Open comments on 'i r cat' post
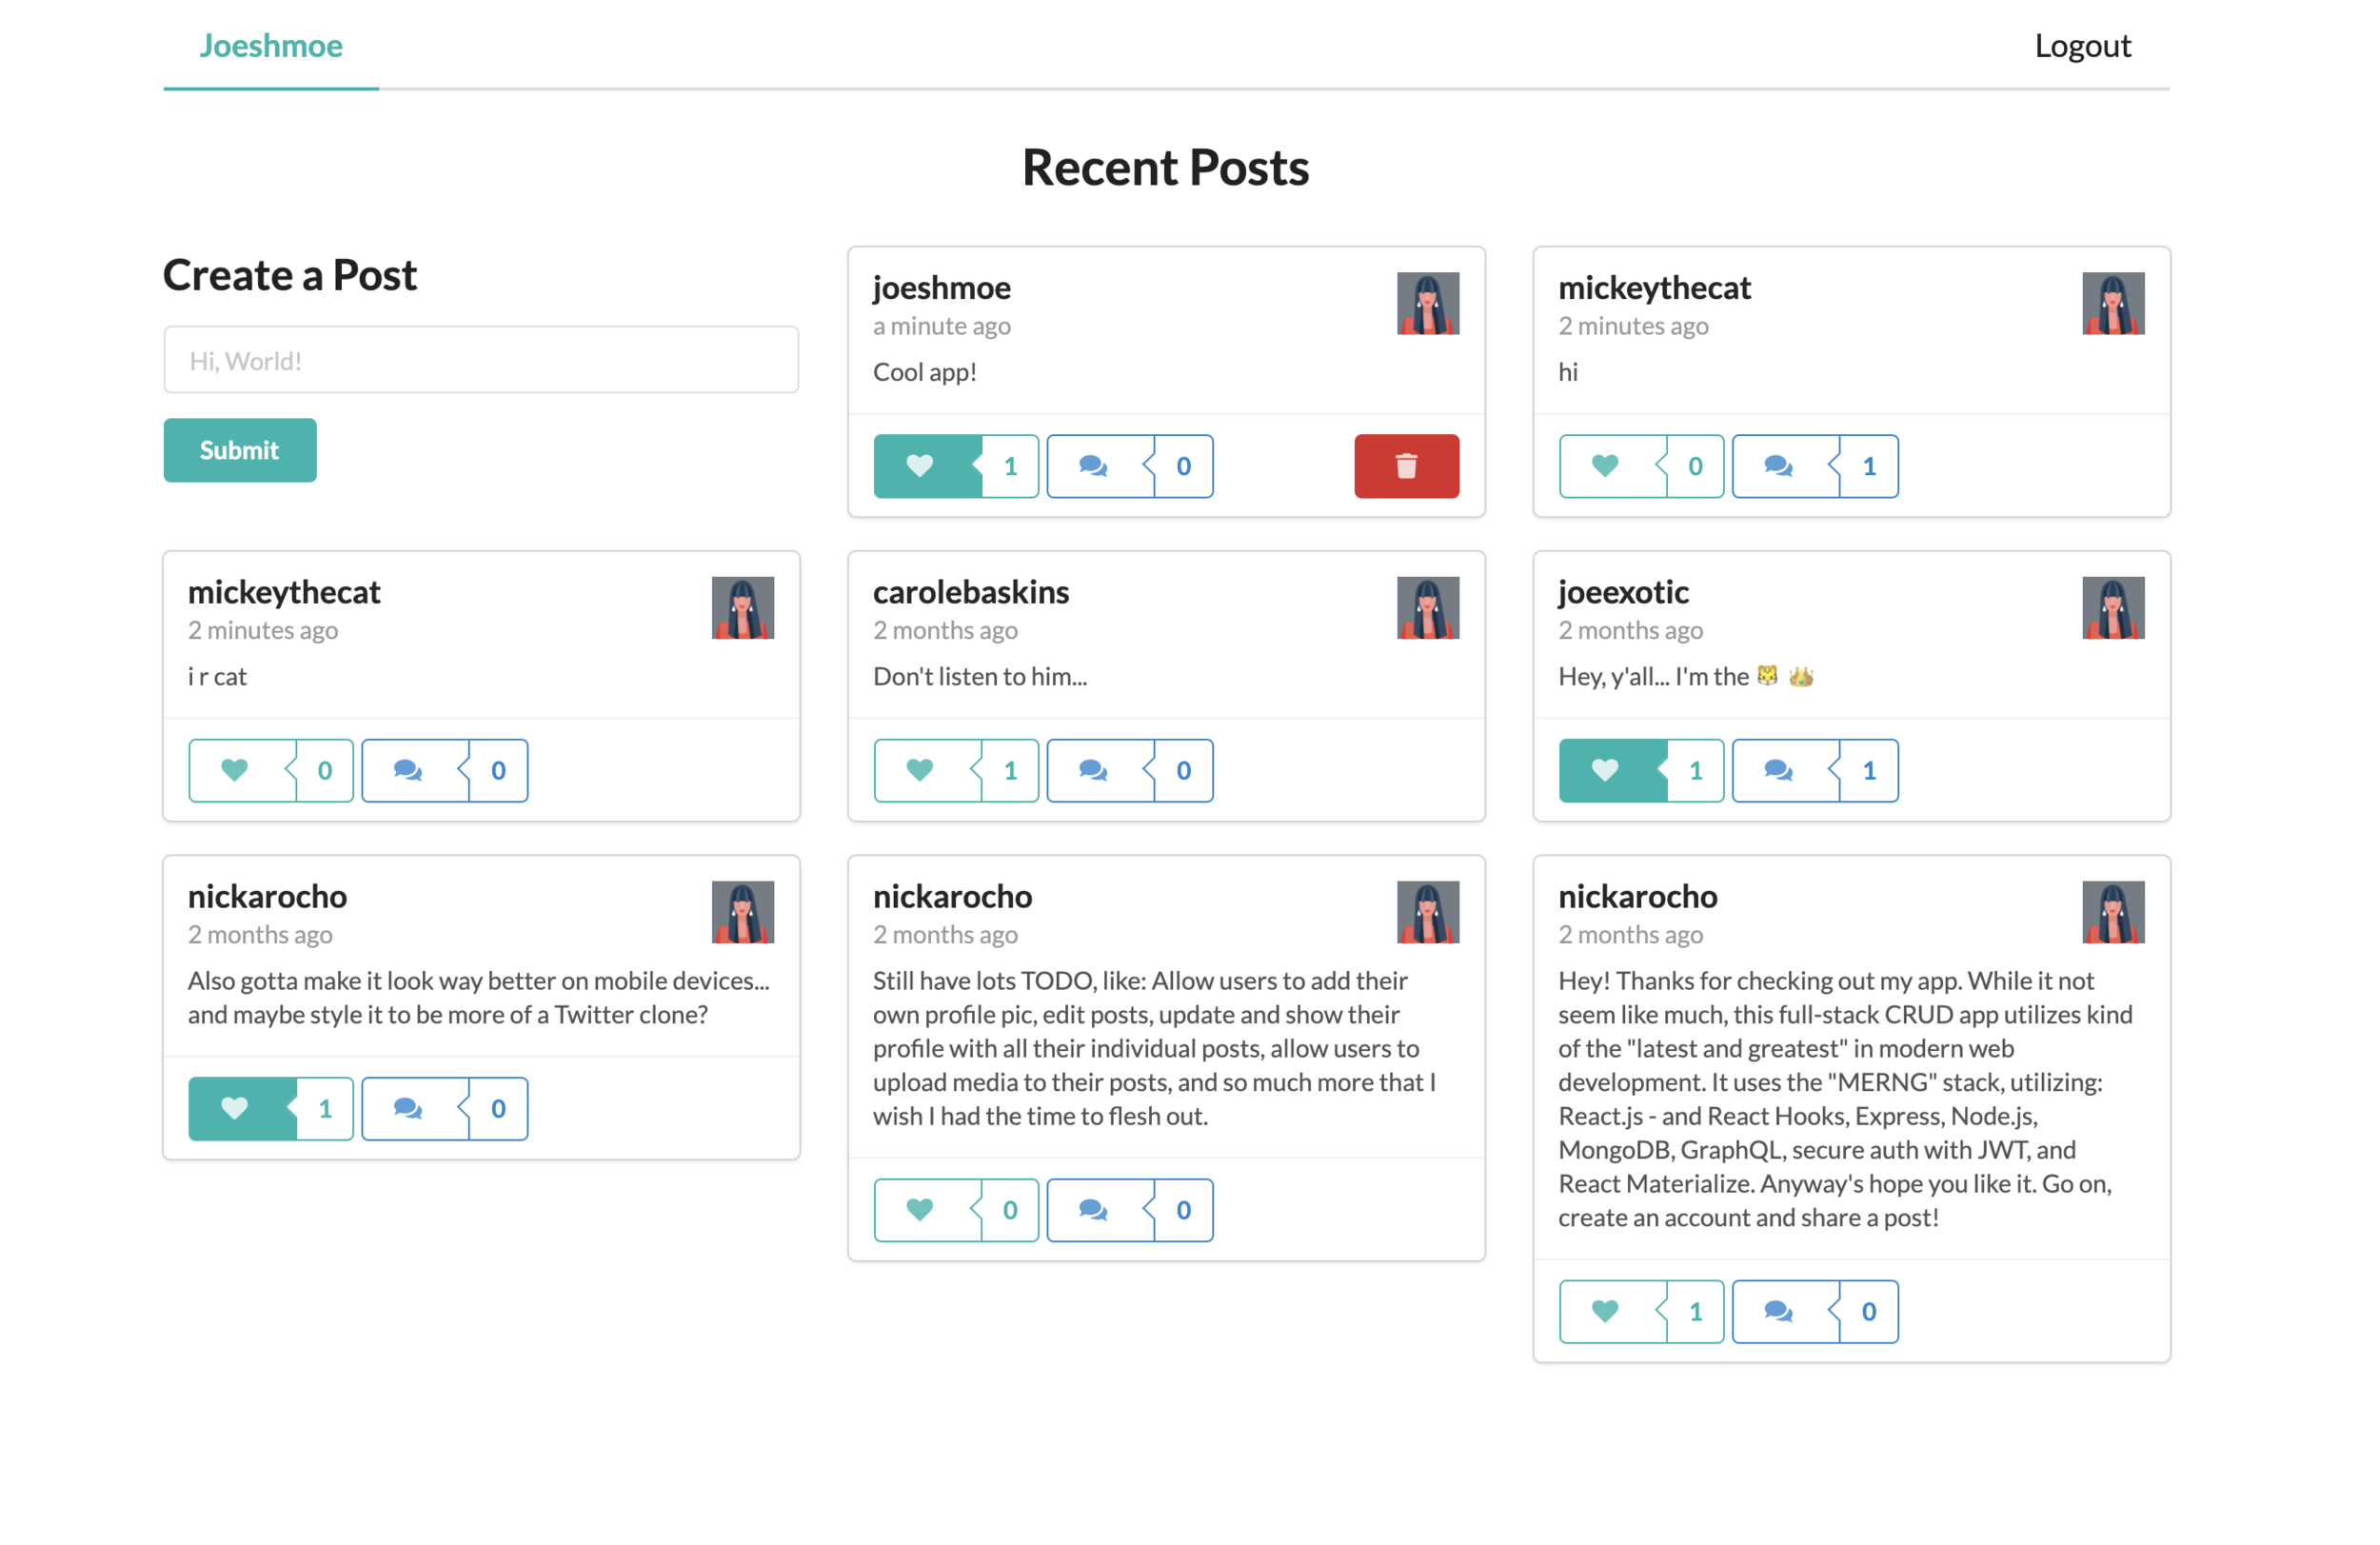The height and width of the screenshot is (1545, 2380). [x=415, y=770]
